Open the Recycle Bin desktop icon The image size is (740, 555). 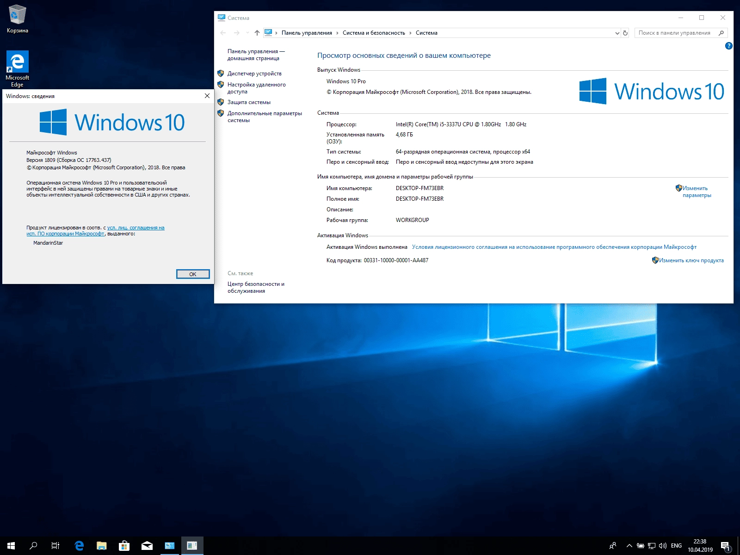point(17,19)
